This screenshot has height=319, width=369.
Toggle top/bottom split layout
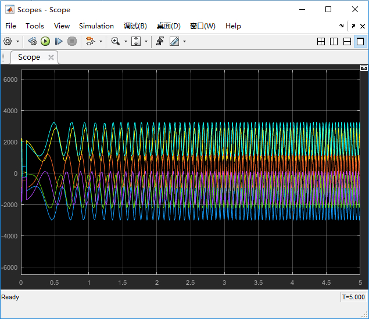tap(347, 41)
